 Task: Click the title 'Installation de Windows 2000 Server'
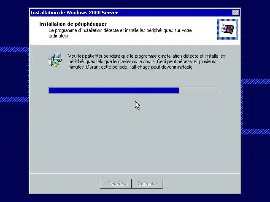pos(74,13)
